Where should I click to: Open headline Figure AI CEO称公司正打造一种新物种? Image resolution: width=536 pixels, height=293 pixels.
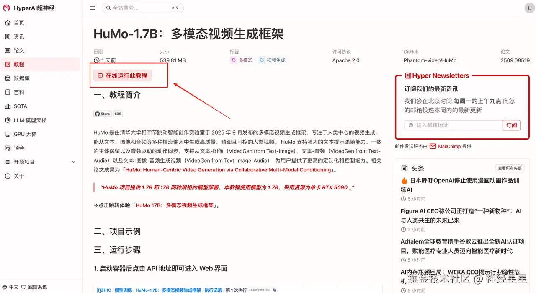click(x=461, y=215)
